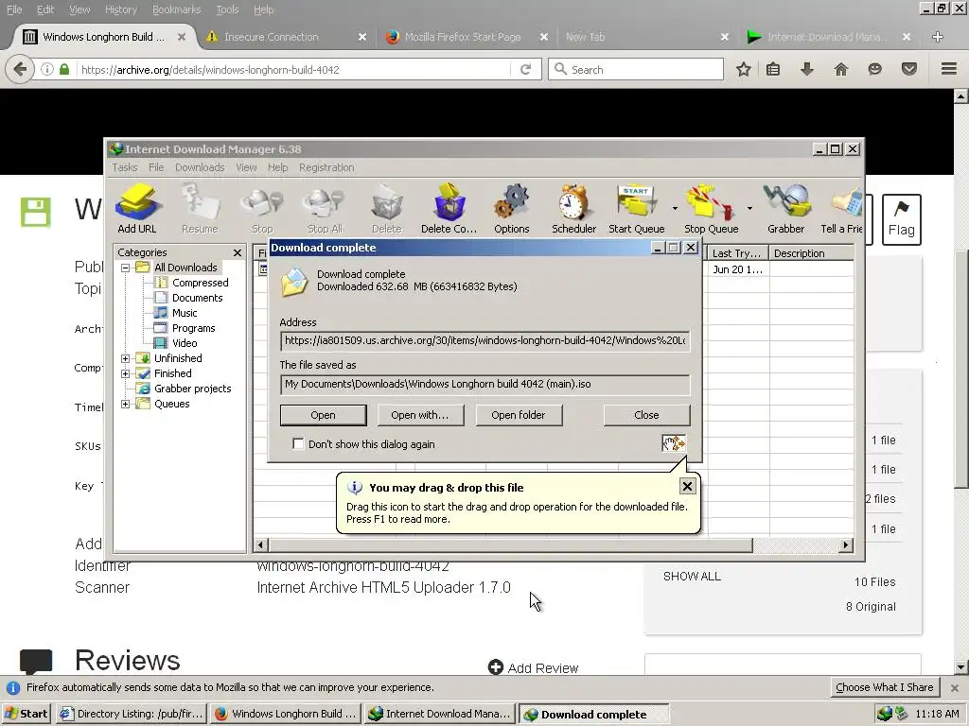This screenshot has width=969, height=726.
Task: Select Documents category
Action: tap(197, 298)
